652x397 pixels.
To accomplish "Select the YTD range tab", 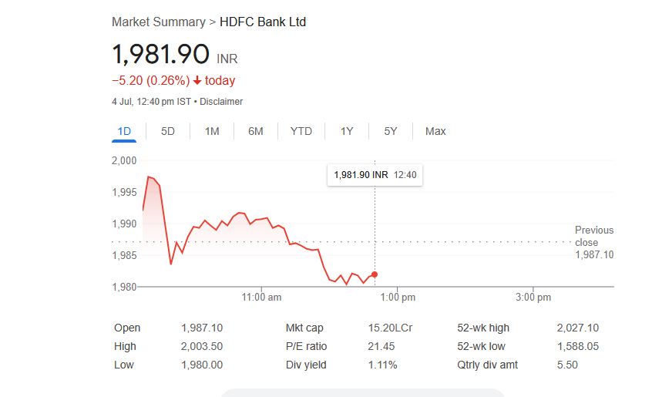I will pyautogui.click(x=301, y=131).
